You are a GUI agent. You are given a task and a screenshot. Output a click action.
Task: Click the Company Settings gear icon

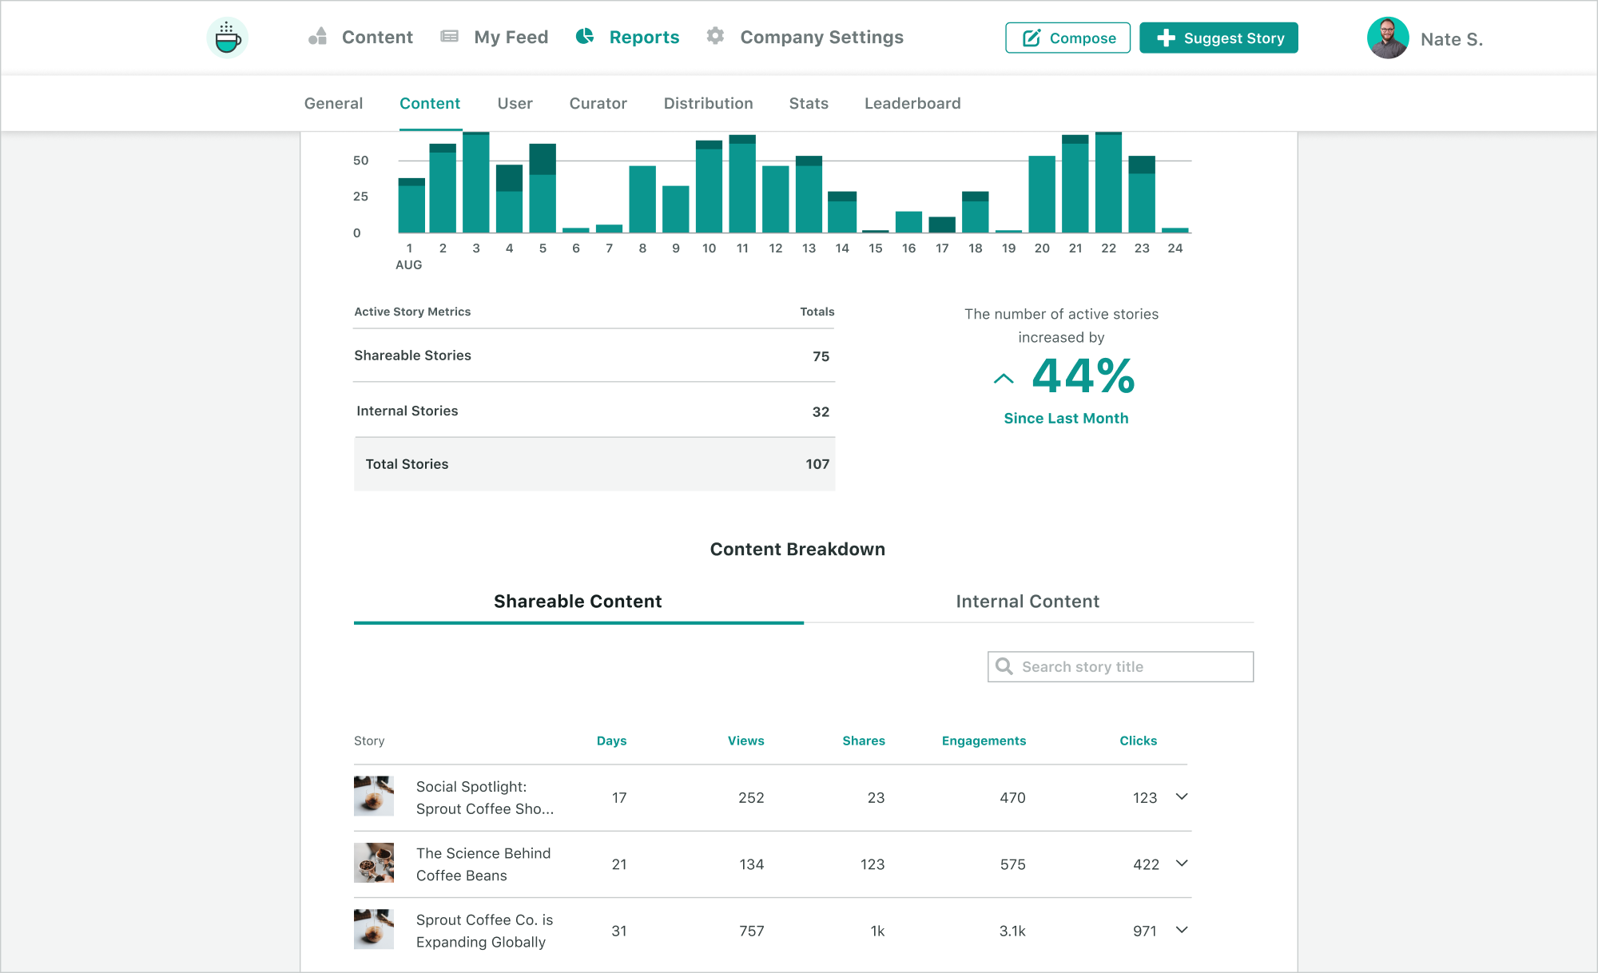[x=714, y=37]
